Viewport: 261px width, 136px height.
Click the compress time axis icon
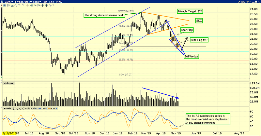click(x=46, y=5)
